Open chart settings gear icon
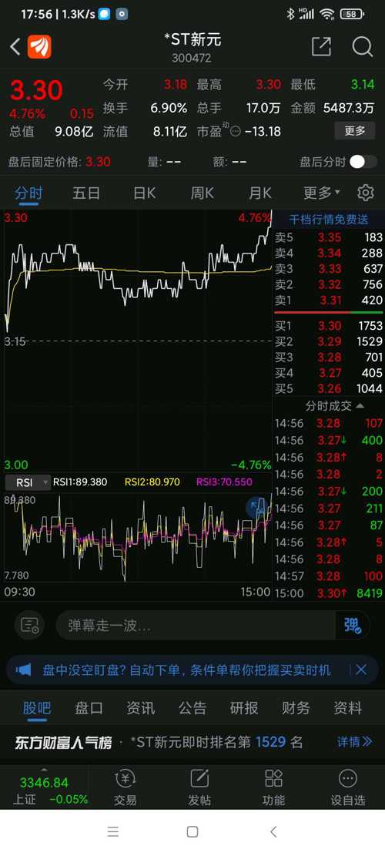Viewport: 385px width, 856px height. pyautogui.click(x=366, y=193)
